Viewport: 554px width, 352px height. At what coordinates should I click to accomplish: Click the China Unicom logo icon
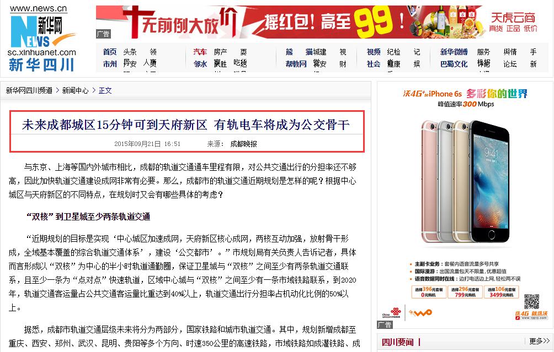391,313
